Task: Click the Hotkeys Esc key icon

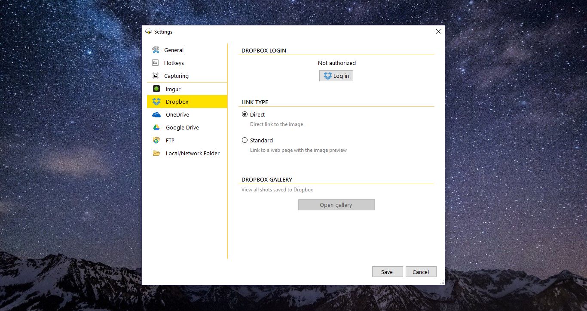Action: pos(156,63)
